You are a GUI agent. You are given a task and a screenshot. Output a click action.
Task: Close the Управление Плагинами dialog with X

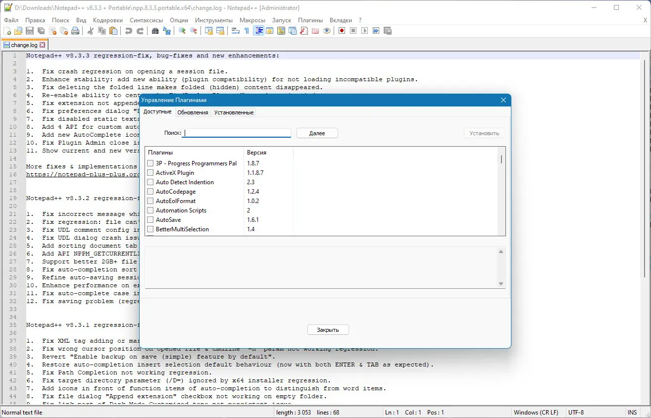coord(503,100)
